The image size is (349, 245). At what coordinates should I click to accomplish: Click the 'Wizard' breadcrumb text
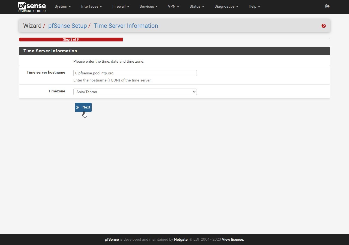click(x=32, y=26)
